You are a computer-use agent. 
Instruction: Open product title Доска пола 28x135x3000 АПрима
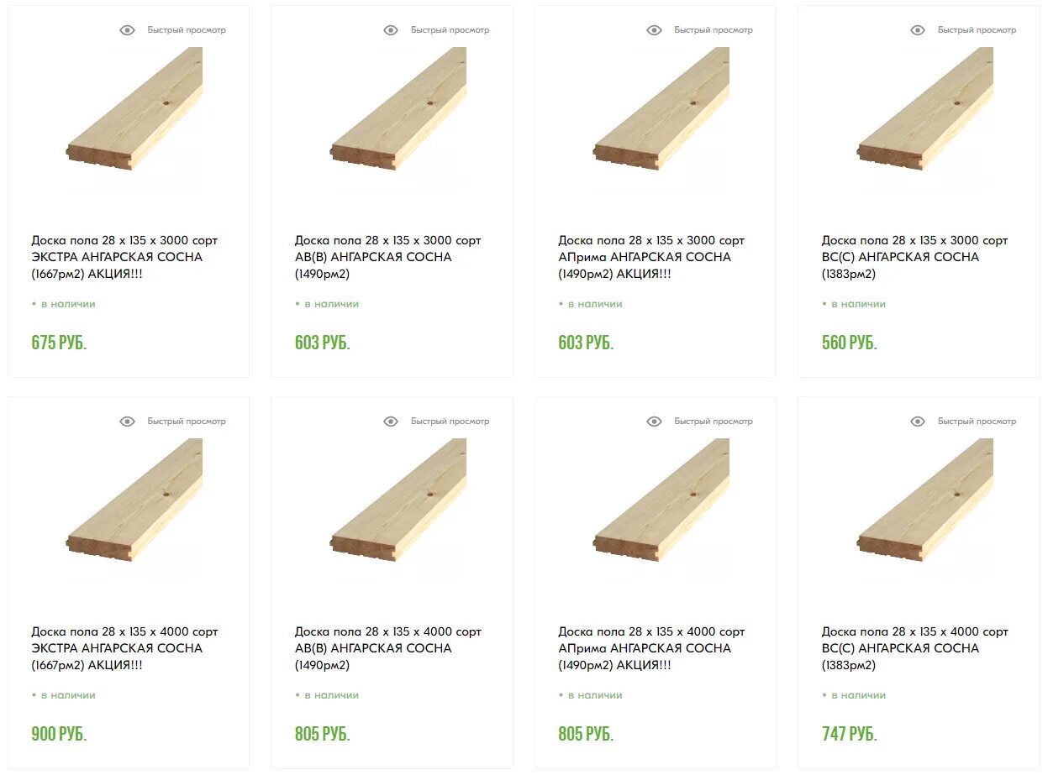click(651, 257)
